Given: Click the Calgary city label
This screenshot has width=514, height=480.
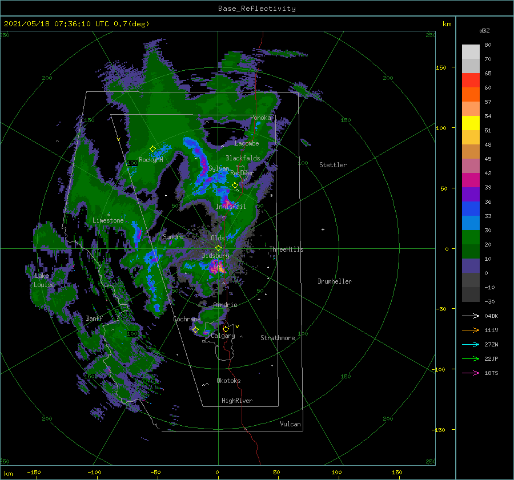Looking at the screenshot, I should (x=223, y=336).
